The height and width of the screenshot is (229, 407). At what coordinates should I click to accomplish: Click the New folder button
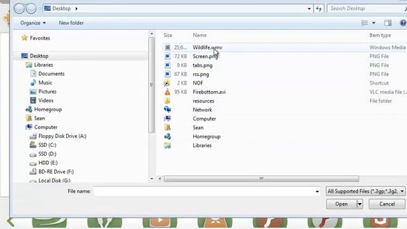71,23
